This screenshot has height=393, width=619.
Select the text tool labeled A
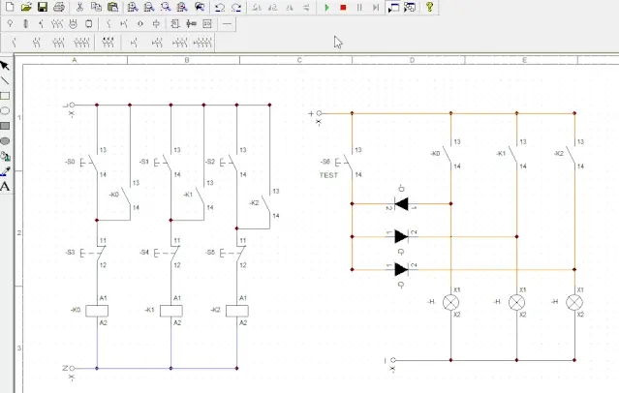[5, 186]
